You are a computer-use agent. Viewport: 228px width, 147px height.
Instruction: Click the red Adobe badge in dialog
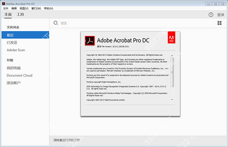171,38
